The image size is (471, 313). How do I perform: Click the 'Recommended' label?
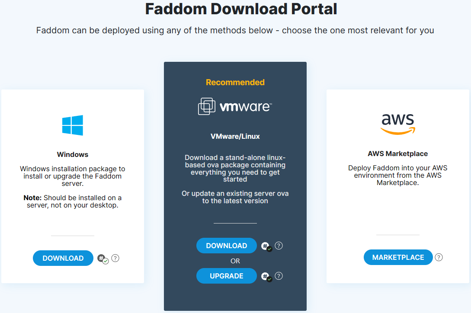point(235,82)
